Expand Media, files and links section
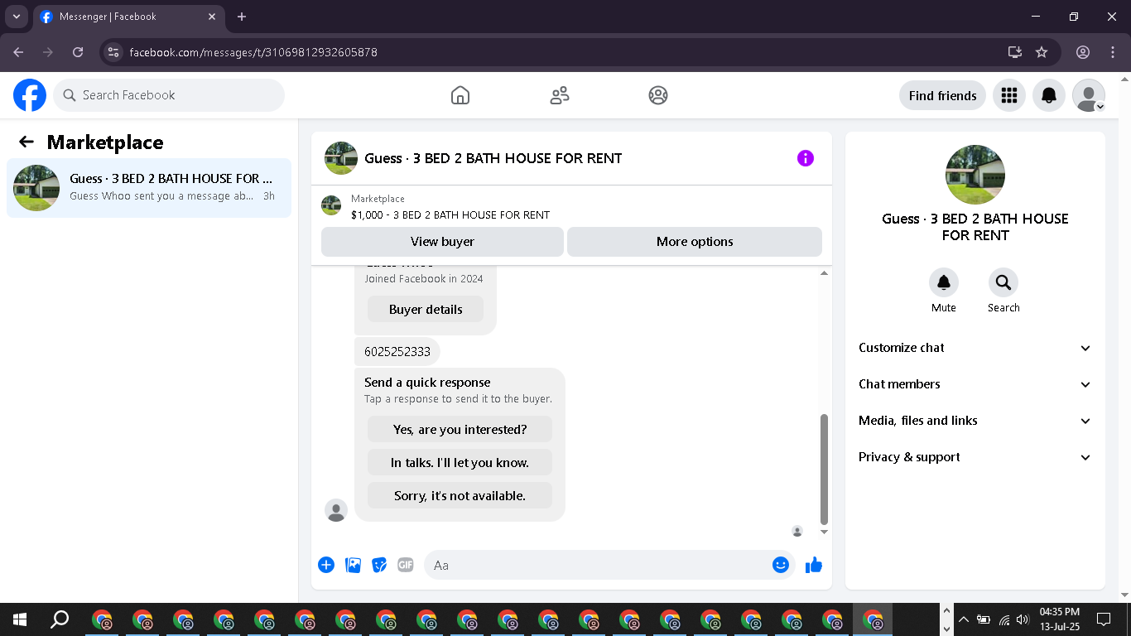The image size is (1131, 636). (x=975, y=421)
